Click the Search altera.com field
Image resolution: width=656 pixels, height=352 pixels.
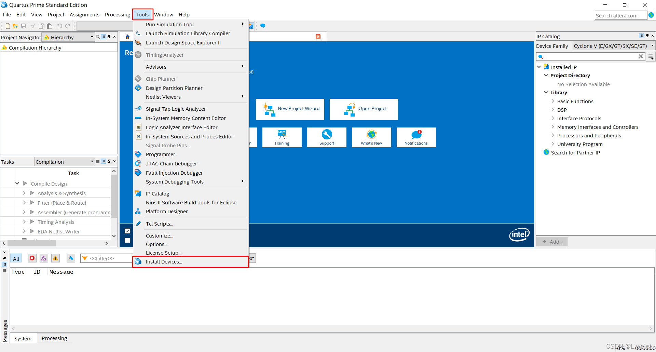(621, 15)
